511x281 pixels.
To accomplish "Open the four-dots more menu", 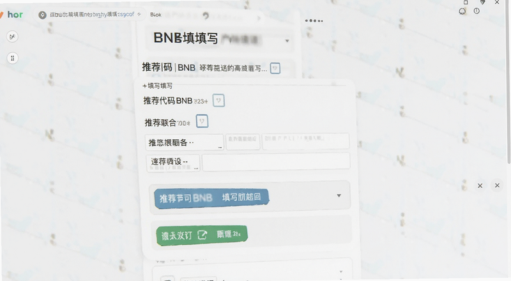I will point(314,20).
